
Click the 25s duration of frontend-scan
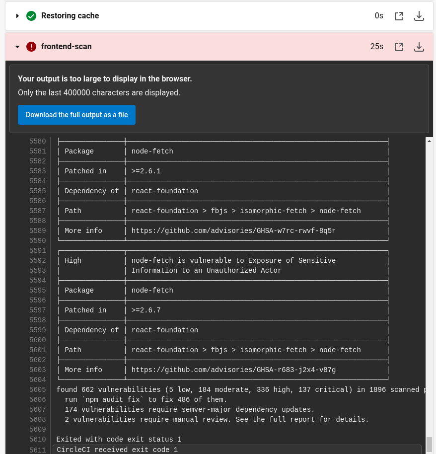point(376,46)
